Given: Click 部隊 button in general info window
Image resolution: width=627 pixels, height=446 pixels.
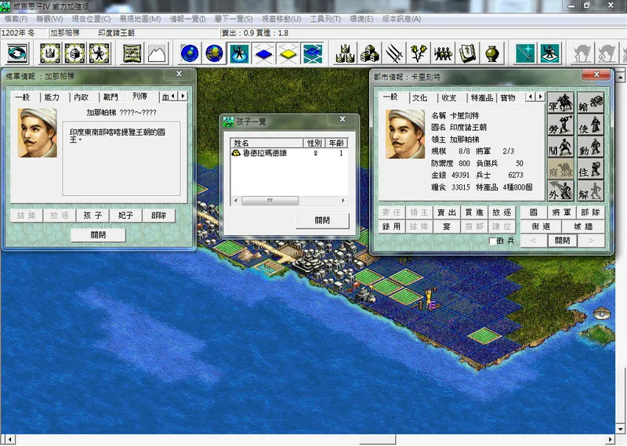Looking at the screenshot, I should point(158,216).
